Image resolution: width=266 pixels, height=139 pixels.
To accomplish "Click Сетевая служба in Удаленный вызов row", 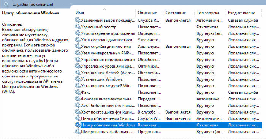I will (243, 20).
